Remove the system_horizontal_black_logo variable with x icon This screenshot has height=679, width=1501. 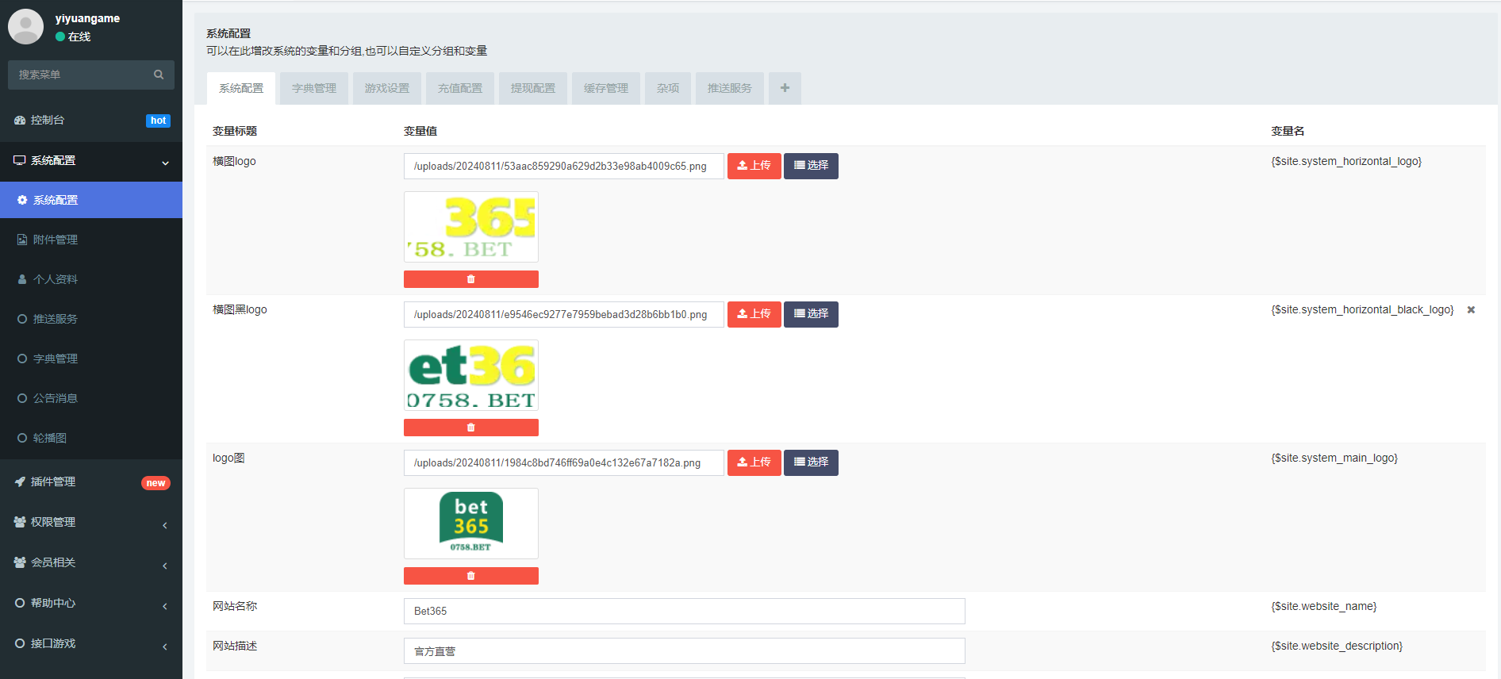coord(1471,310)
